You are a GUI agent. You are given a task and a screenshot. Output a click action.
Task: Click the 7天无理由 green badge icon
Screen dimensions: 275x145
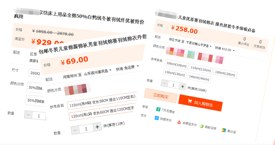tap(158, 109)
